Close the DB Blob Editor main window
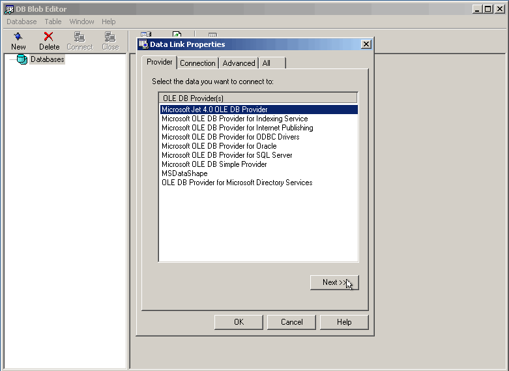This screenshot has height=371, width=509. [500, 9]
